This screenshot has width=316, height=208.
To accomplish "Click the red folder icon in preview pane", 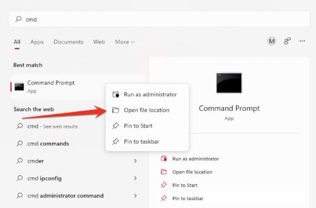I will click(x=164, y=172).
